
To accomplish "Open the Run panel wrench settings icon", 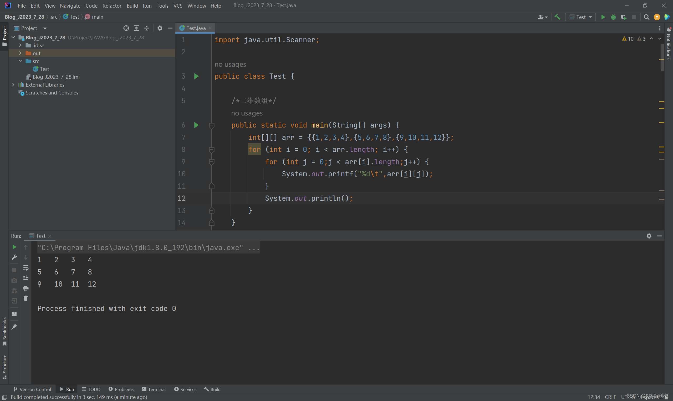I will pyautogui.click(x=14, y=257).
